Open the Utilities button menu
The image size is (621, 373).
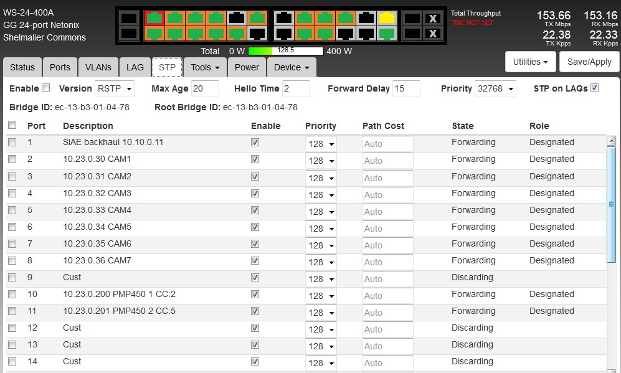(x=530, y=62)
